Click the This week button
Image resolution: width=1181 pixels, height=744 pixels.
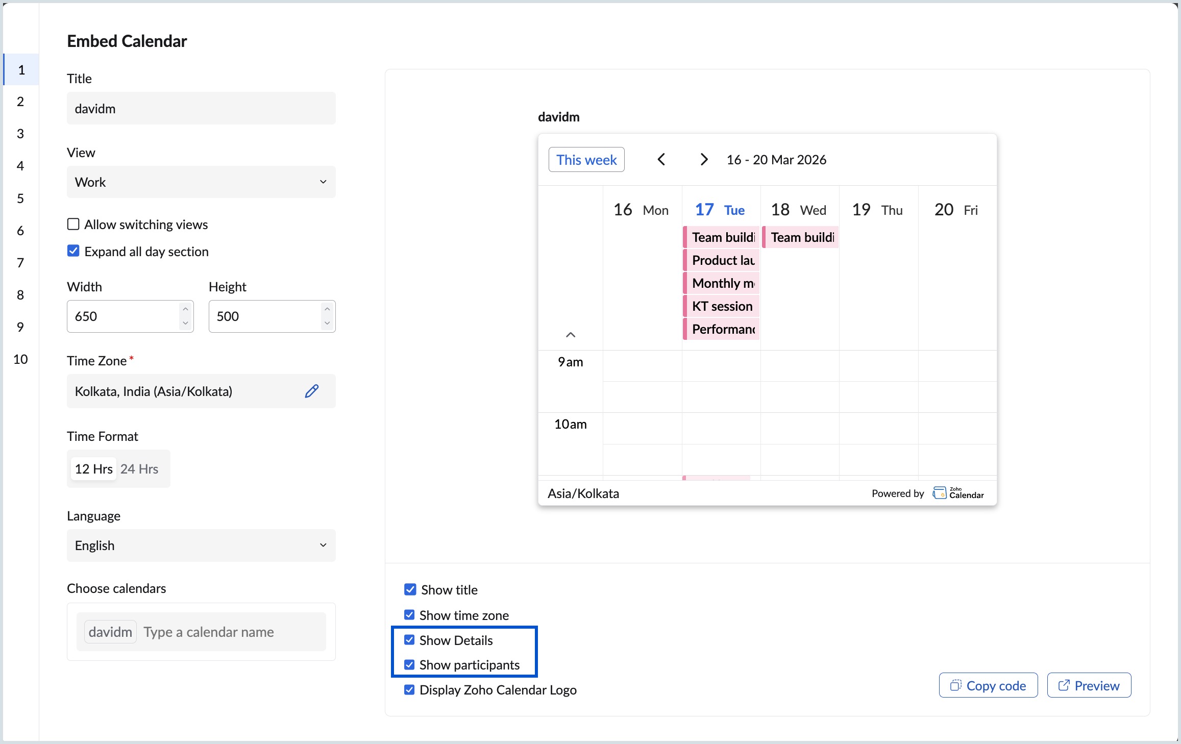[x=586, y=159]
